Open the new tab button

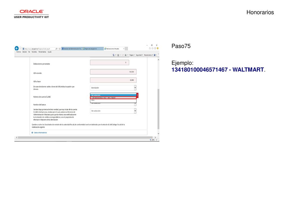coord(126,49)
